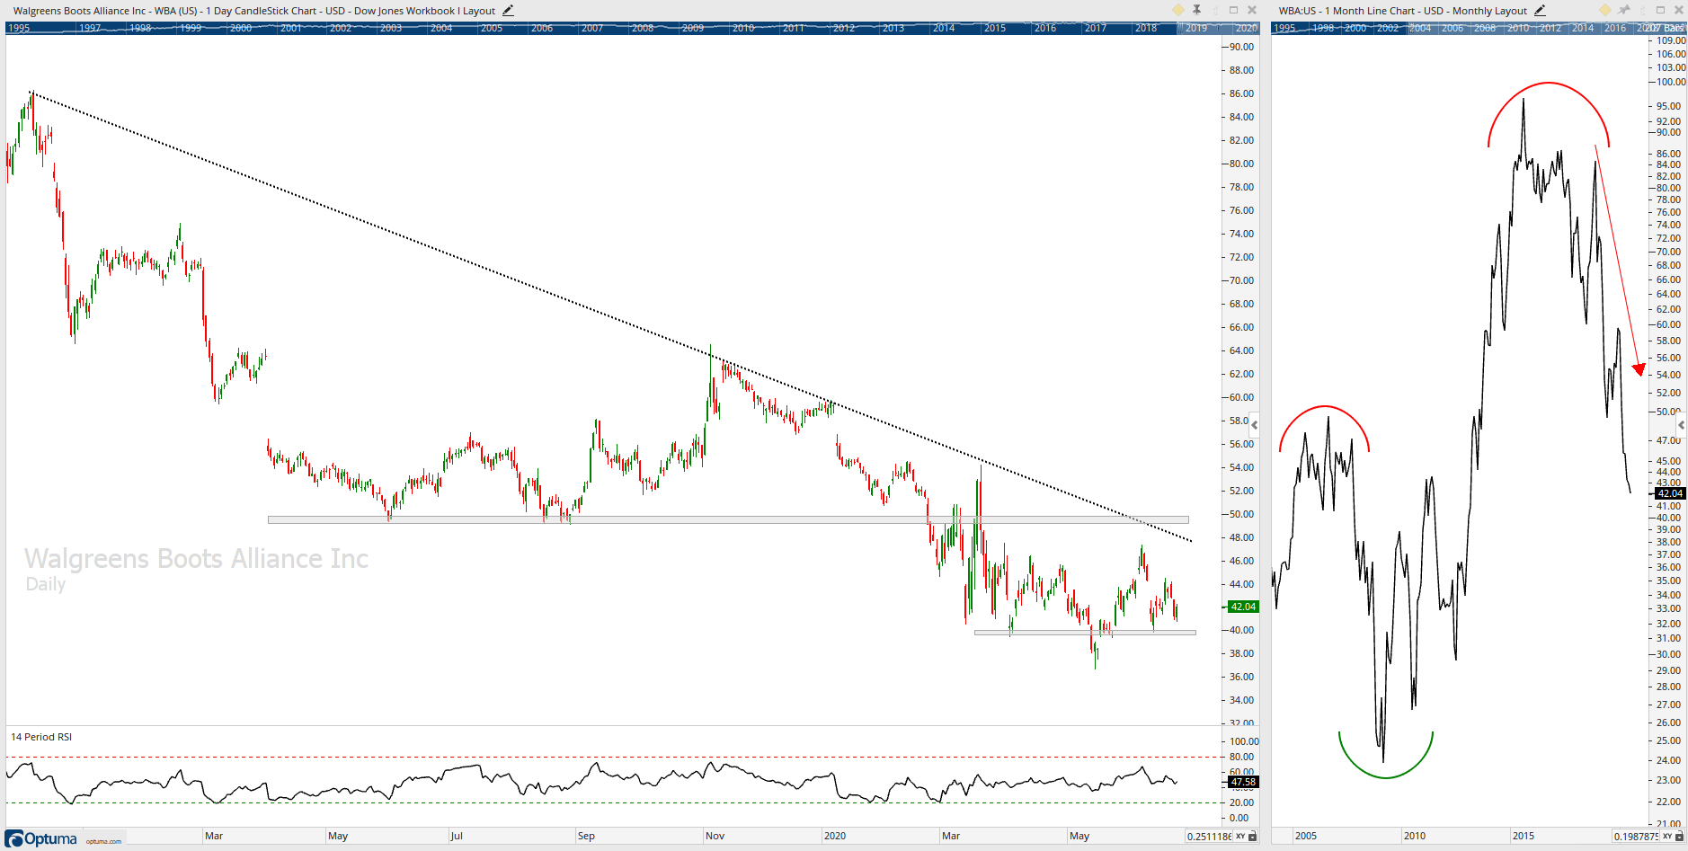Close the daily candlestick chart panel

click(x=1252, y=10)
